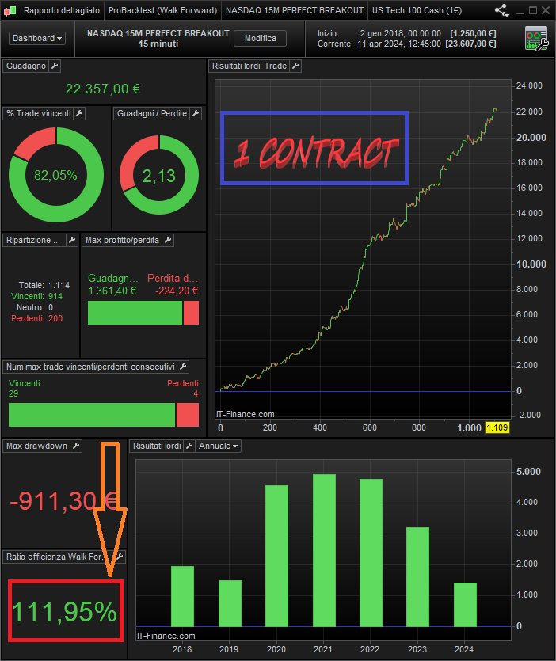The height and width of the screenshot is (661, 556).
Task: Open the Annuale period dropdown
Action: coord(218,446)
